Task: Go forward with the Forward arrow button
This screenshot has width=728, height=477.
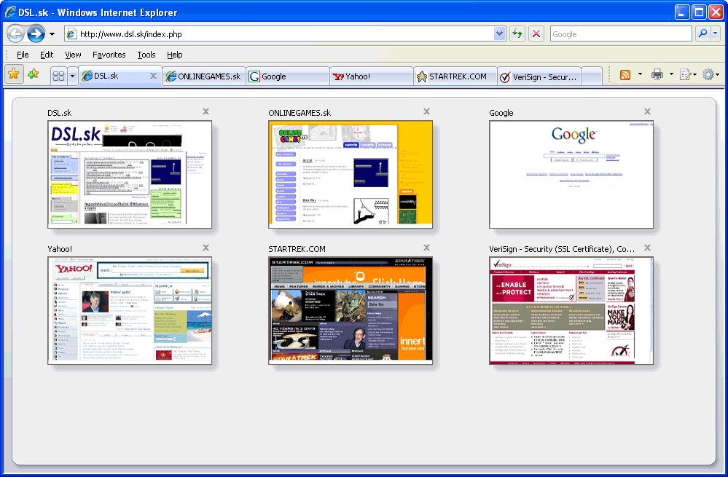Action: pos(36,34)
